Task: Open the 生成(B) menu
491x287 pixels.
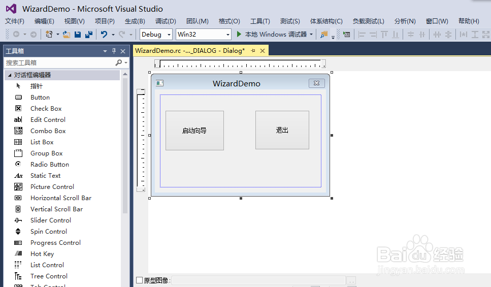Action: [135, 21]
